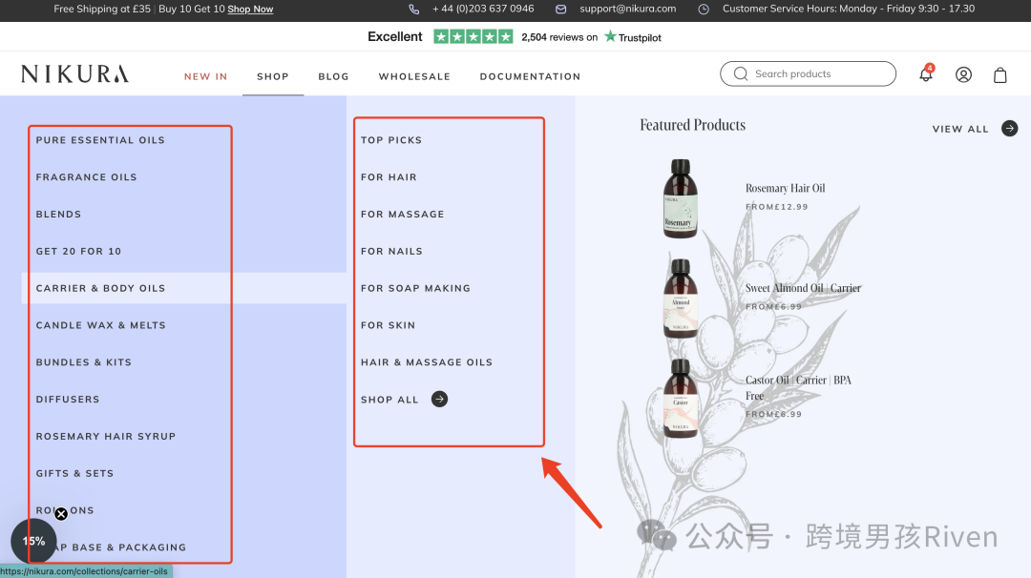Click the phone icon in top bar
The image size is (1031, 578).
point(413,10)
